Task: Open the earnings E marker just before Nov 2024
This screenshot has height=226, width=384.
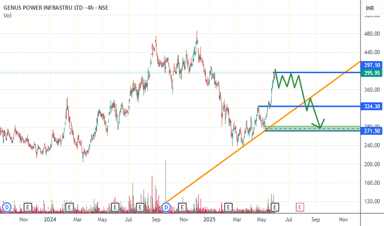Action: (x=182, y=208)
